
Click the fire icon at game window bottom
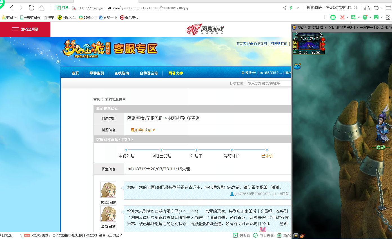tap(302, 236)
